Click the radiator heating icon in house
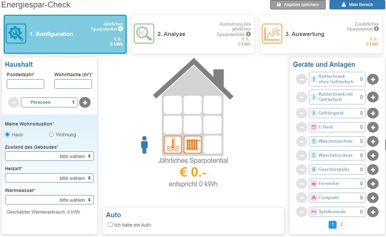Viewport: 386px width, 237px height. point(193,145)
